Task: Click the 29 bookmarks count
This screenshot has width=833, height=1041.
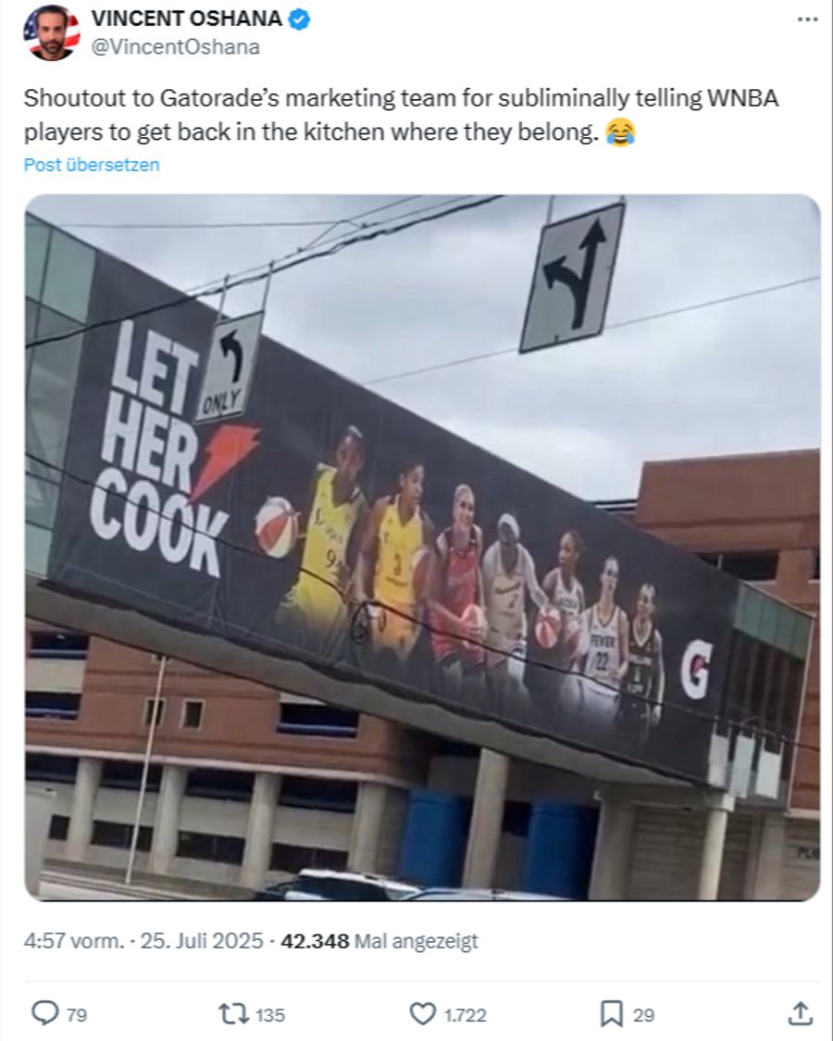Action: [x=643, y=1015]
